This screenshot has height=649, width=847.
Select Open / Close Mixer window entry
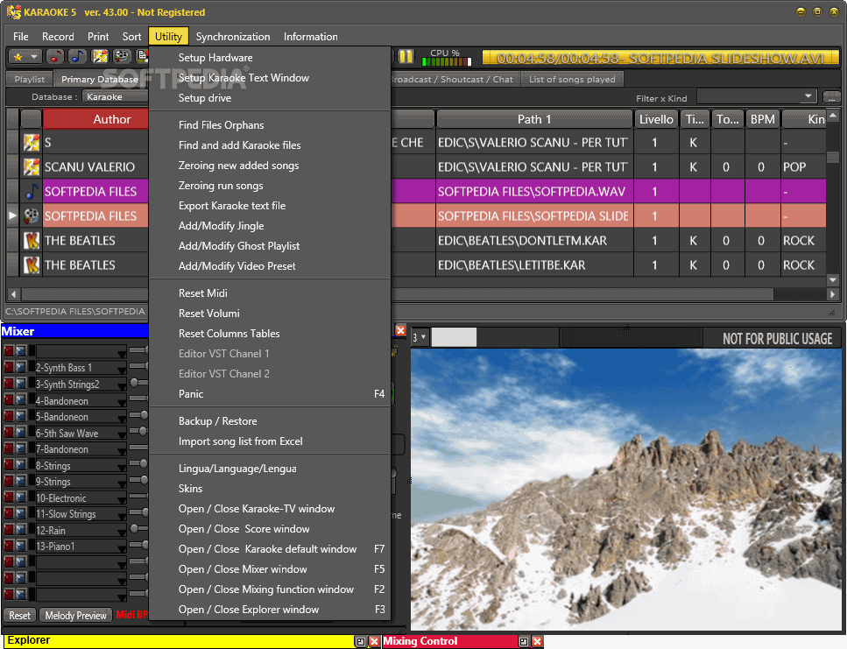[x=243, y=568]
